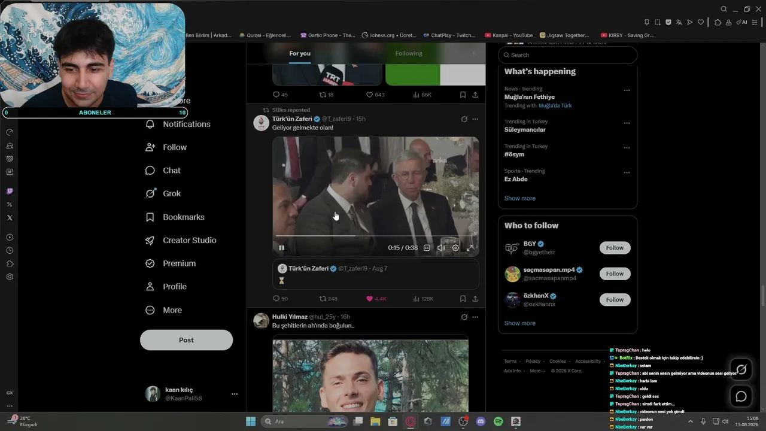View analytics showing 128K views
This screenshot has width=766, height=431.
(423, 299)
